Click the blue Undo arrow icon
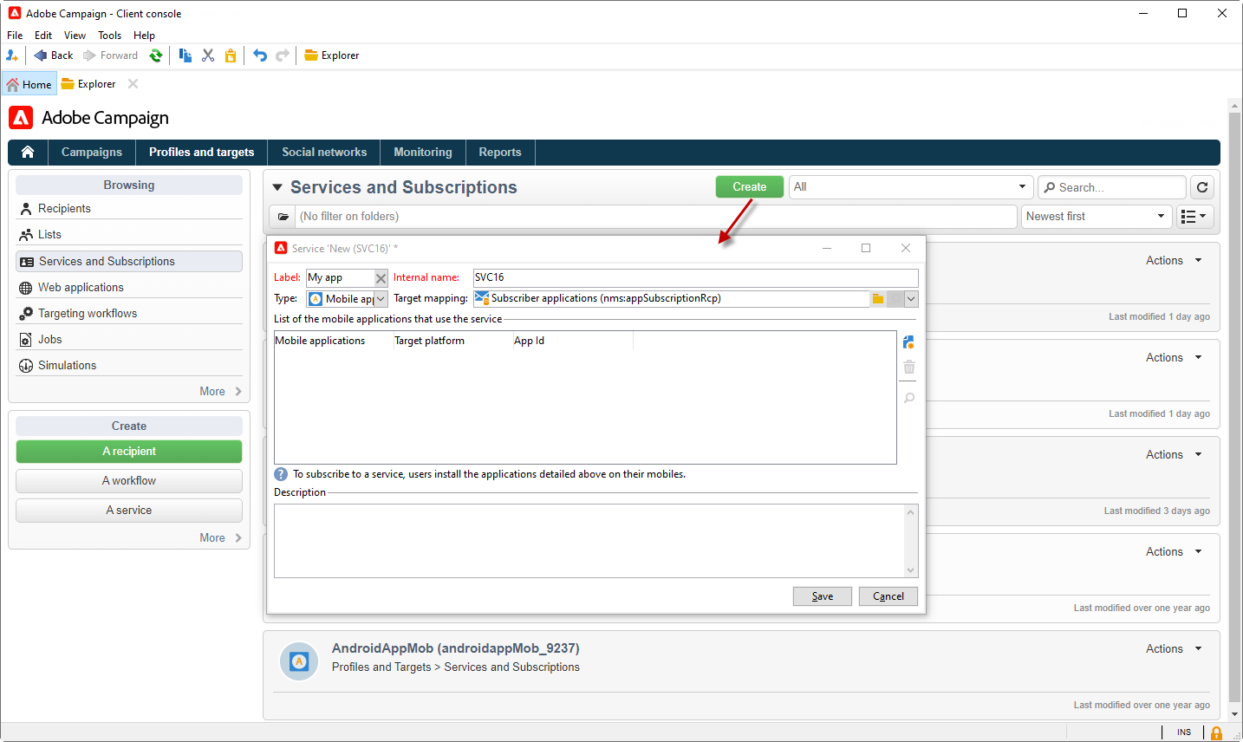1243x742 pixels. pos(260,55)
